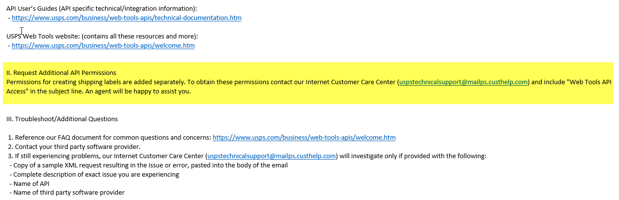Open the technical-documentation.htm link
The image size is (619, 200).
(x=126, y=18)
